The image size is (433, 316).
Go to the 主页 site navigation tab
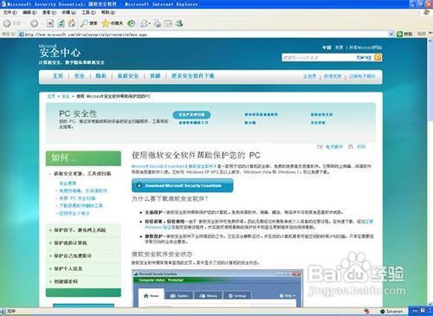pos(58,76)
